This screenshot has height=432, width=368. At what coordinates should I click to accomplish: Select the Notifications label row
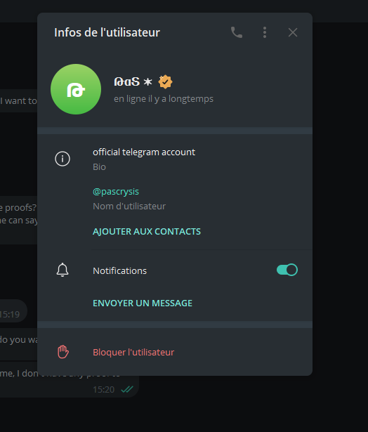[x=175, y=270]
